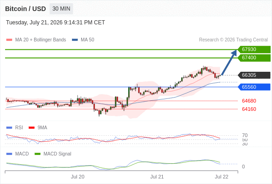Image resolution: width=272 pixels, height=184 pixels.
Task: Click the 66305 current price tag
Action: pos(254,75)
